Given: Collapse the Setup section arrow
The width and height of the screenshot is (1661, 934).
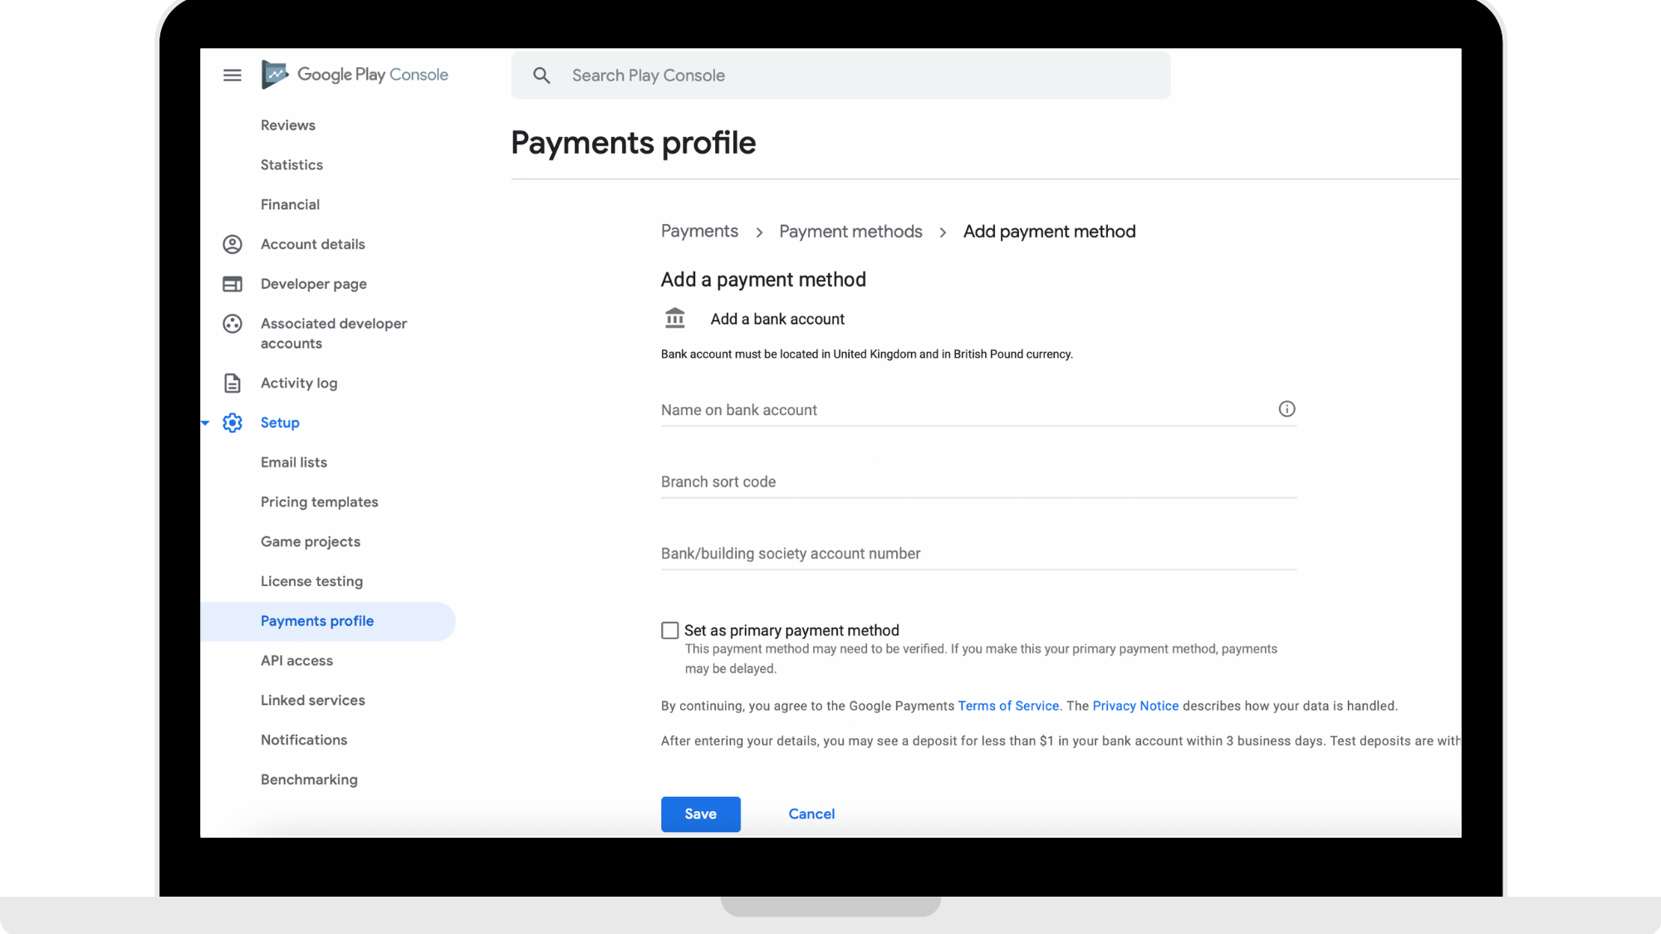Looking at the screenshot, I should pos(205,423).
